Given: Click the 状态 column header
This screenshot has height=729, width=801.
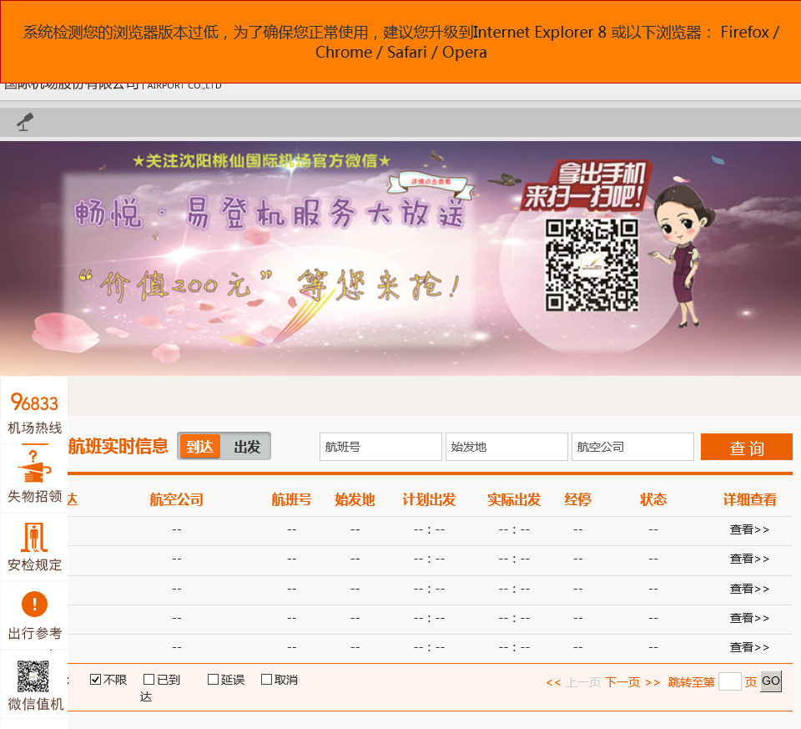Looking at the screenshot, I should click(653, 499).
